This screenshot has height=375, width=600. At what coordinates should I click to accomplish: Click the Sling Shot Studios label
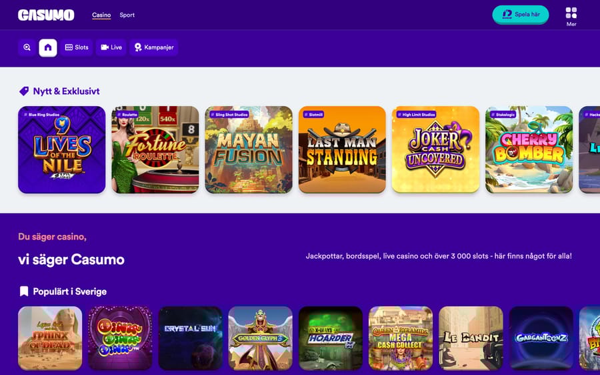click(229, 115)
